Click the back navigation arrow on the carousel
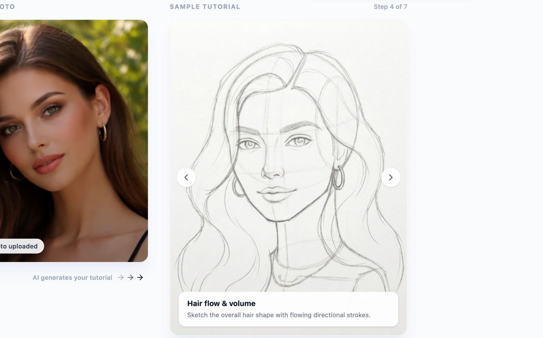The height and width of the screenshot is (338, 543). (x=186, y=177)
